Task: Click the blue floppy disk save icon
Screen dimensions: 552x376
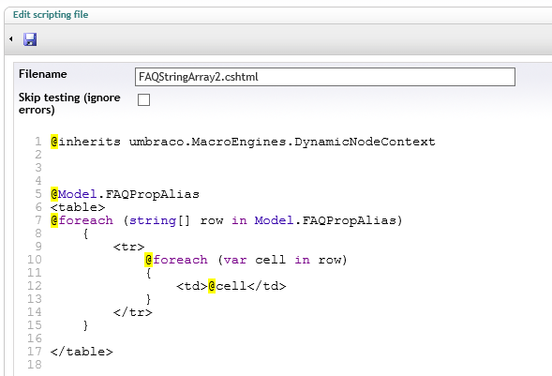Action: (x=30, y=39)
